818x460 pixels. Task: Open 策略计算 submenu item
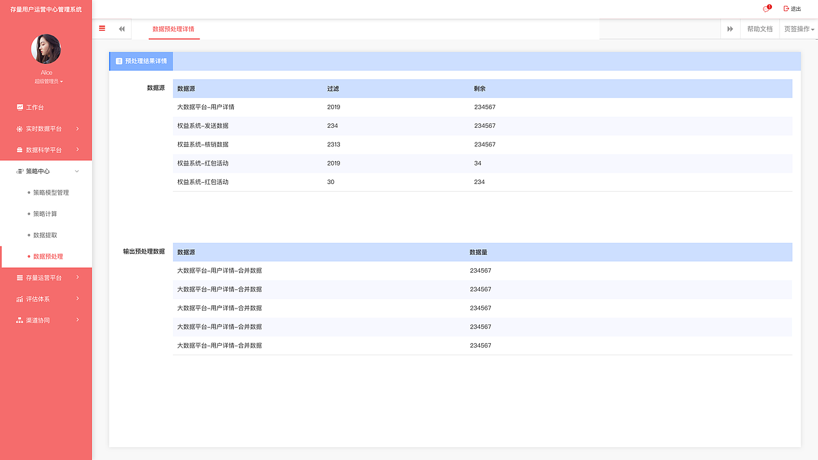point(45,214)
